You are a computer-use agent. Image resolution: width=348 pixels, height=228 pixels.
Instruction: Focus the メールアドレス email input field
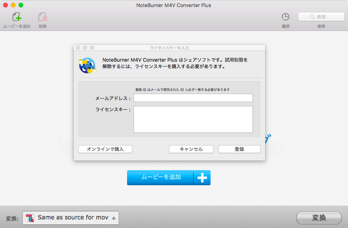(193, 98)
